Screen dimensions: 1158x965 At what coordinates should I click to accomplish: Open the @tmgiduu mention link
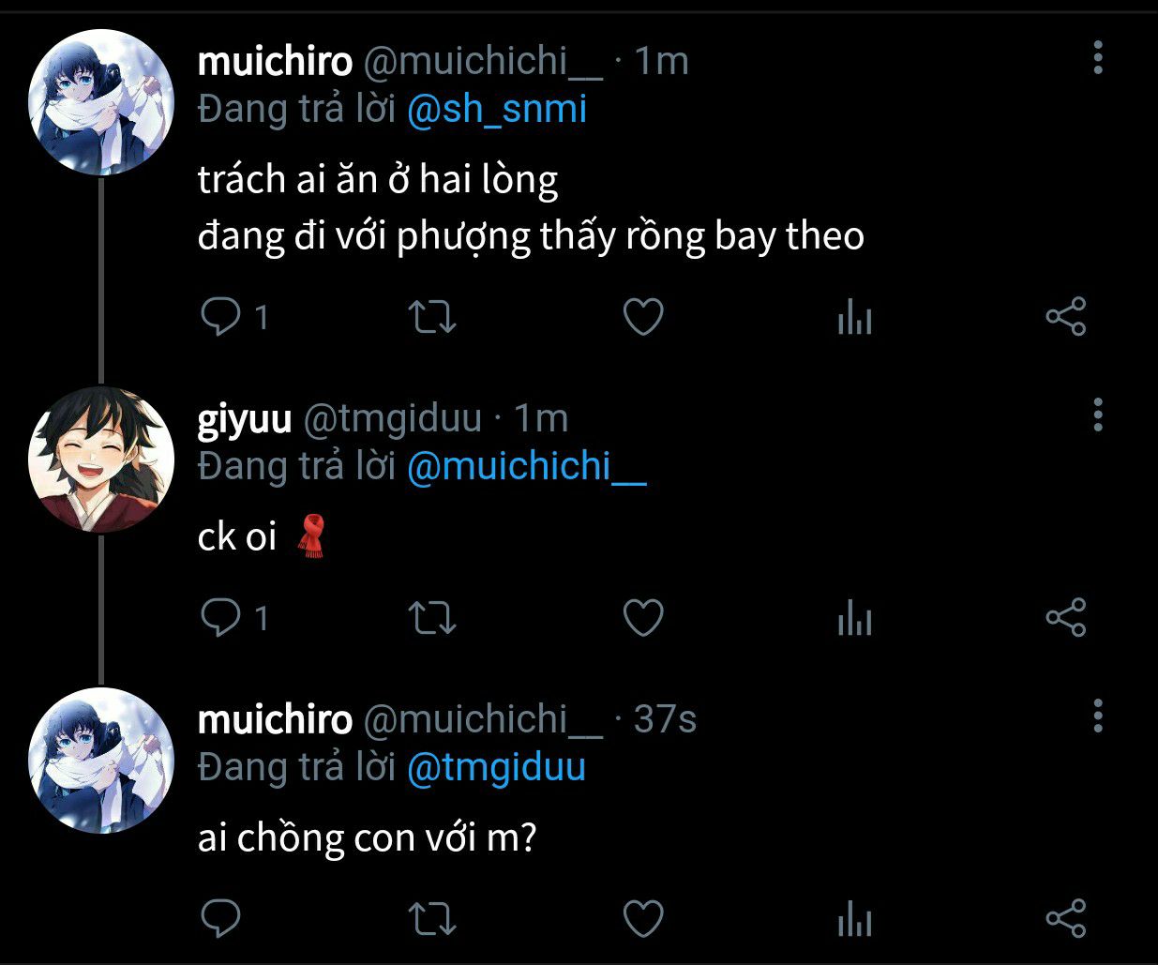tap(497, 767)
